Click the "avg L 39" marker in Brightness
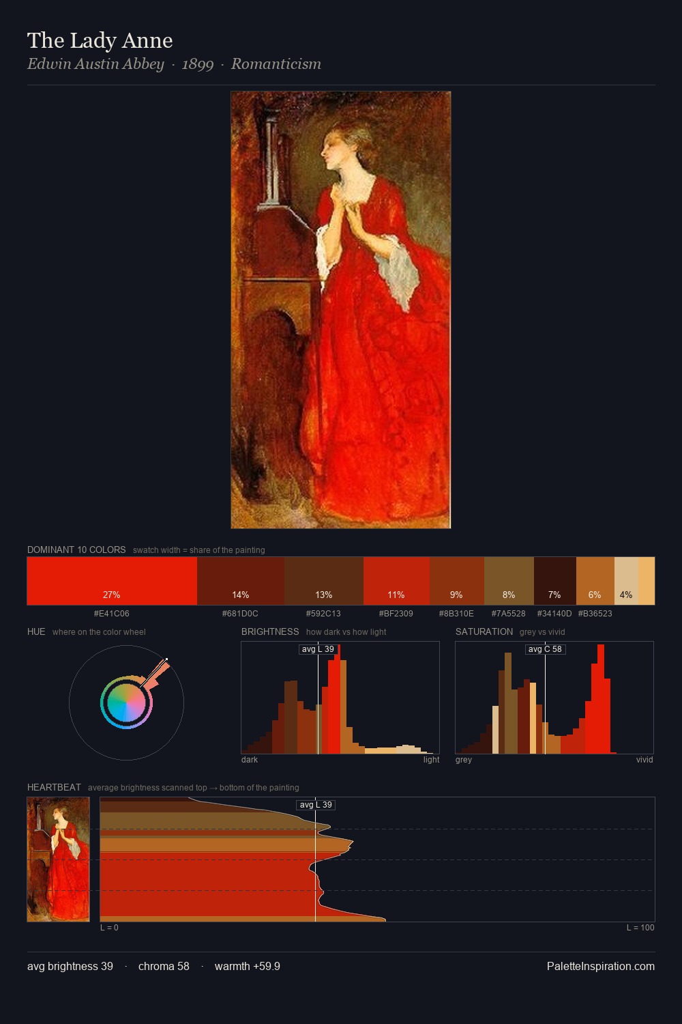Viewport: 682px width, 1024px height. tap(318, 649)
